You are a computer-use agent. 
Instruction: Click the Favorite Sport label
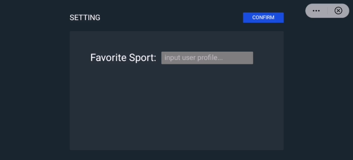pyautogui.click(x=123, y=58)
